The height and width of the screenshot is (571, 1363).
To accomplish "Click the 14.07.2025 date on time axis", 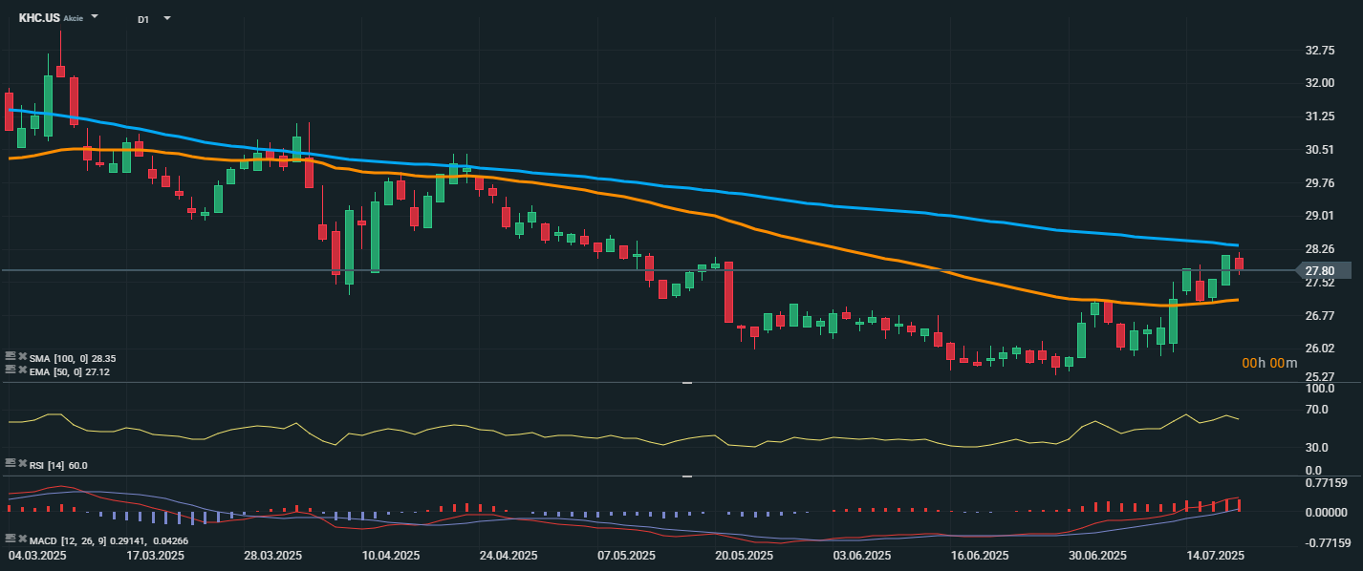I will 1215,555.
